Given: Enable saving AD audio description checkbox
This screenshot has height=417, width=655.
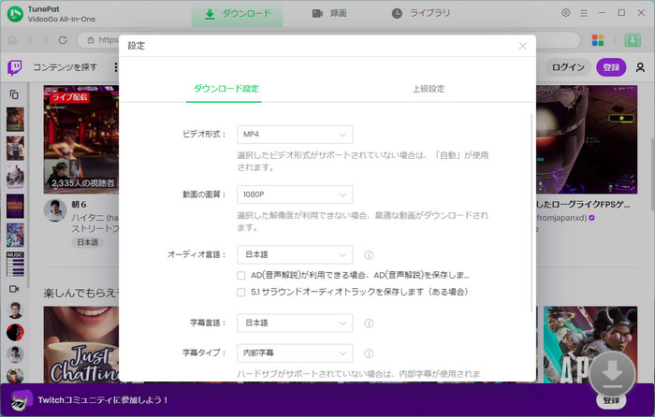Looking at the screenshot, I should coord(241,276).
